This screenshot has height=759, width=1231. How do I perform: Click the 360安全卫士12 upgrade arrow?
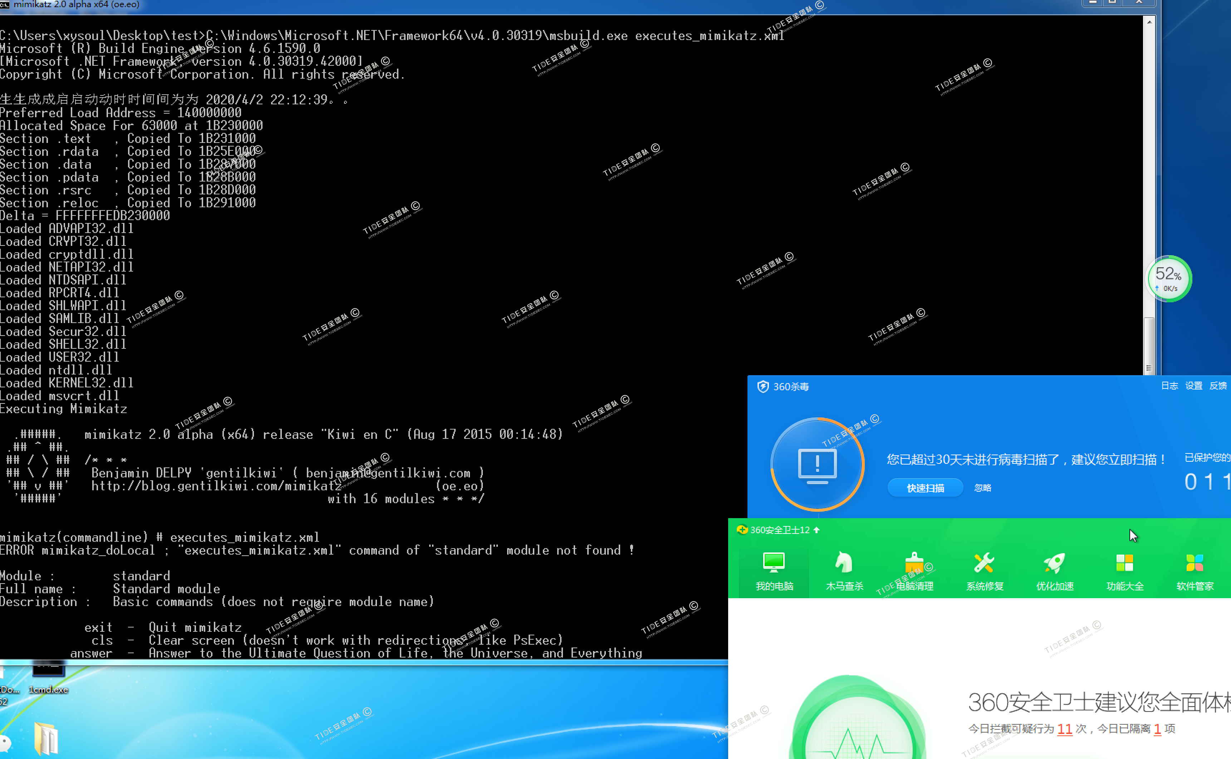tap(816, 530)
